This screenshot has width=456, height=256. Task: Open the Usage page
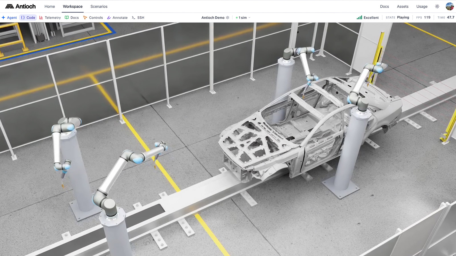click(x=422, y=6)
